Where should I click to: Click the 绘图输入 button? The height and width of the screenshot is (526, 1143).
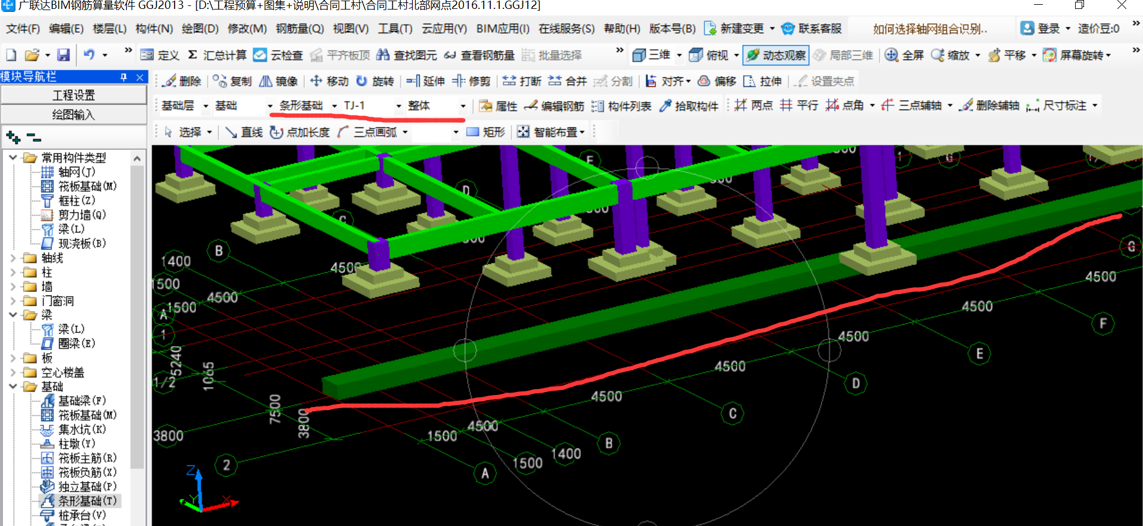(74, 114)
